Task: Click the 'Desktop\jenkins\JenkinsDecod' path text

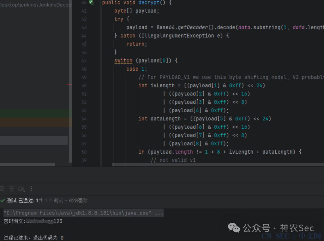Action: pyautogui.click(x=36, y=5)
